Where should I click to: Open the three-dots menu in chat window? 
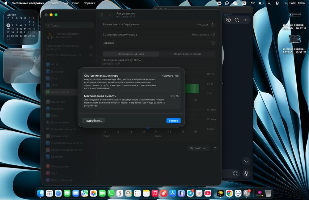[245, 20]
